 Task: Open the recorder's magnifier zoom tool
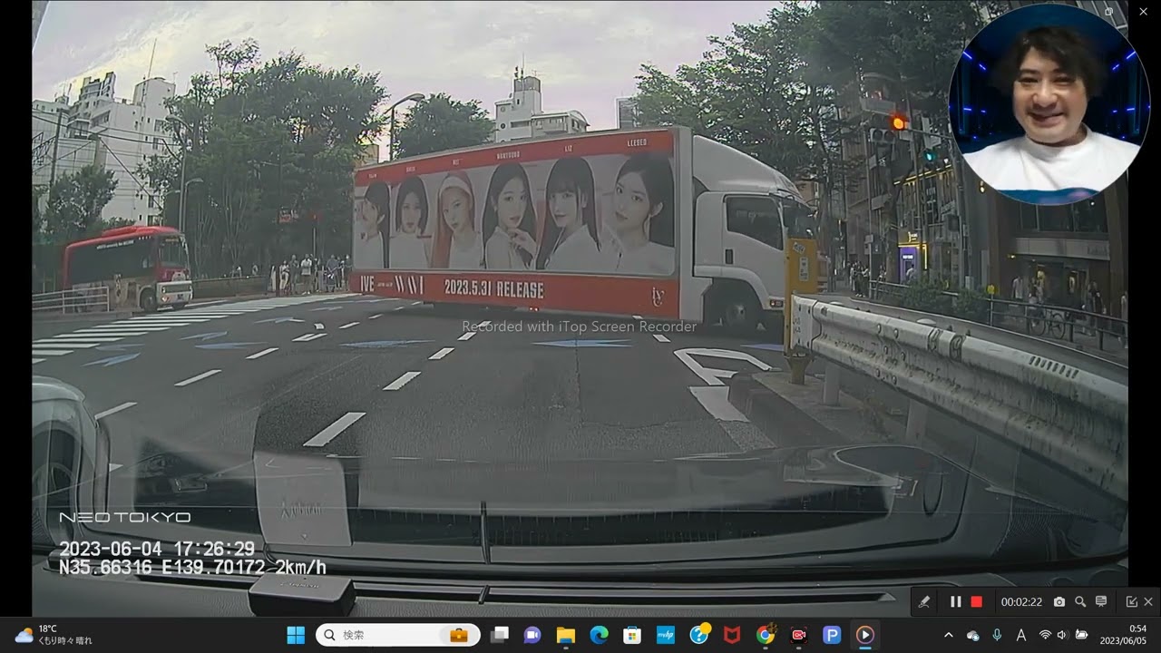1080,602
